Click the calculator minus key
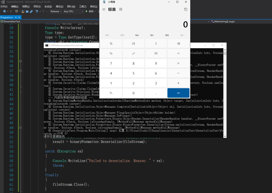 (x=178, y=73)
